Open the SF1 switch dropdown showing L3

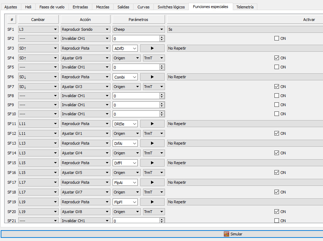pos(38,29)
